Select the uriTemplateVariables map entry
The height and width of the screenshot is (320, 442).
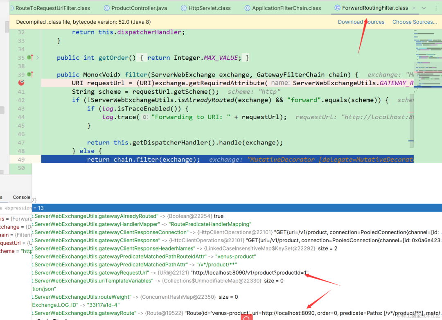pos(237,281)
